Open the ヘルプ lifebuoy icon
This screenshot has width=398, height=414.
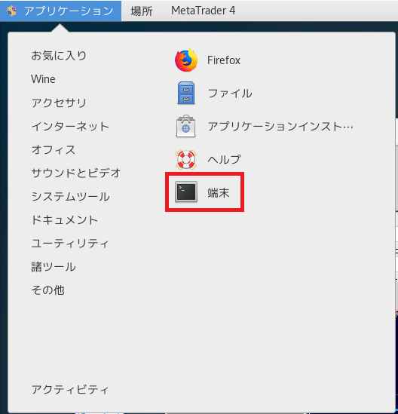point(185,159)
